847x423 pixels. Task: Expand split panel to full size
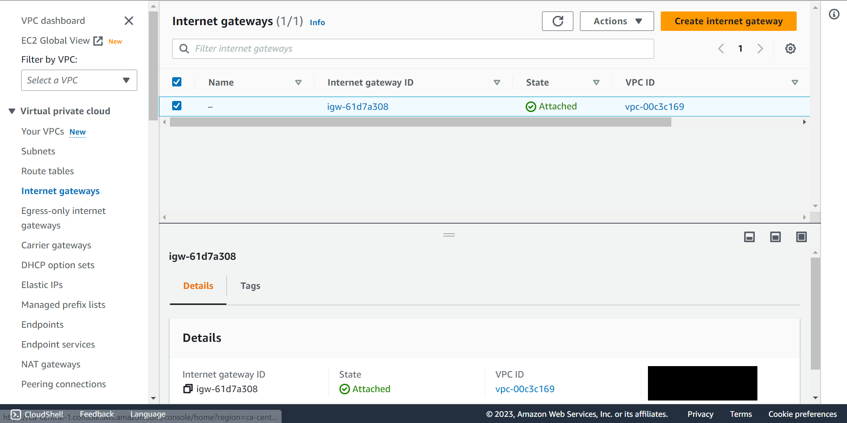coord(802,237)
